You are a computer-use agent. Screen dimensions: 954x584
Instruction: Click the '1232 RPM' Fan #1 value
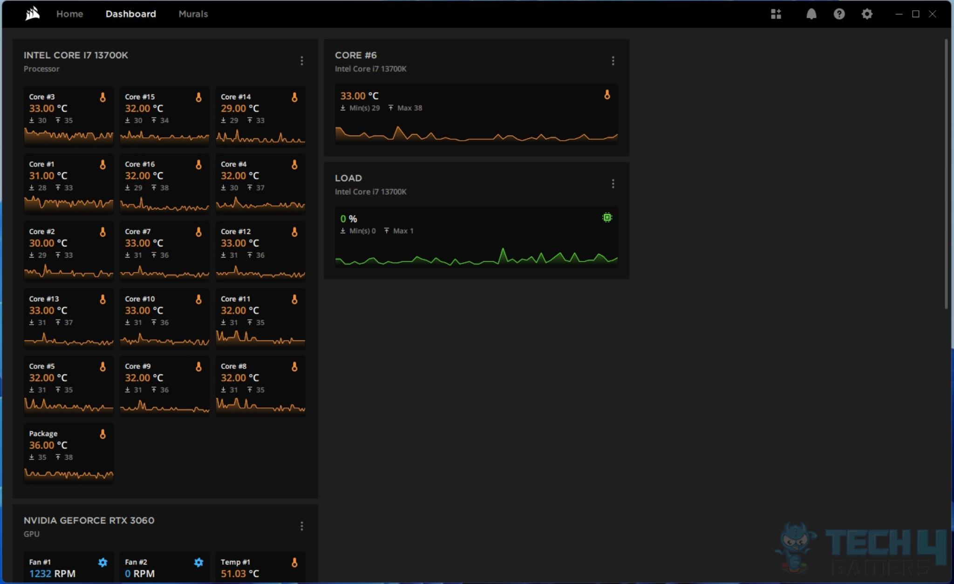tap(52, 574)
